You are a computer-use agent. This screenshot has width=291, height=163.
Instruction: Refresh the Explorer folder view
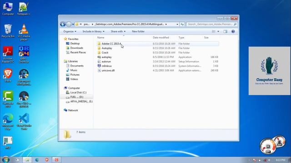pos(182,24)
